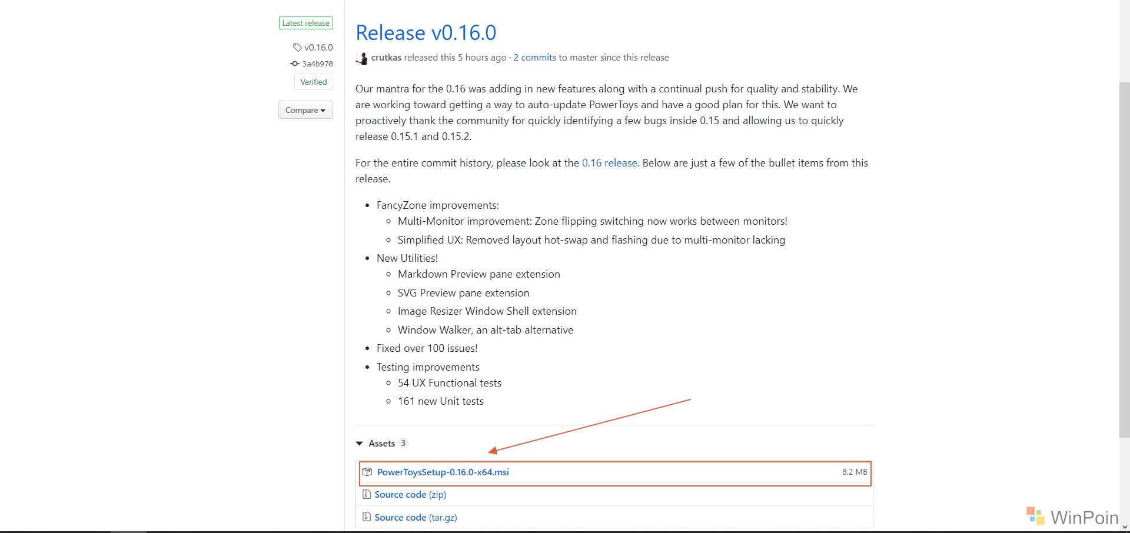Collapse the Assets section triangle

pos(360,444)
